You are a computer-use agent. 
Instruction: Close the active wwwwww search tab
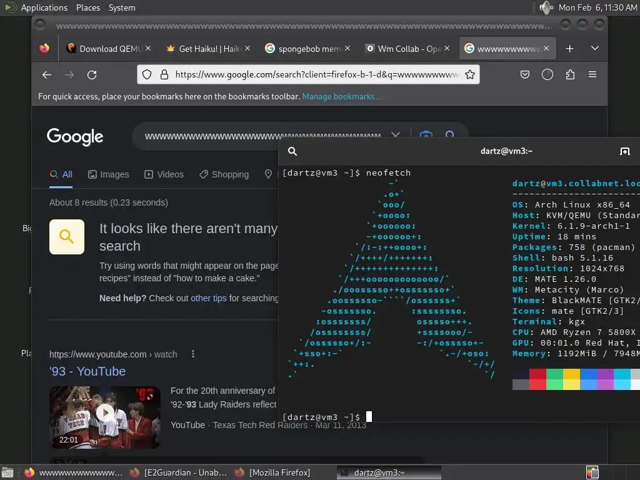coord(546,48)
